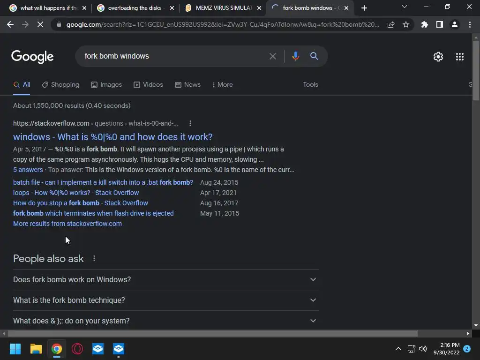Viewport: 480px width, 360px height.
Task: Show hidden system tray icons
Action: (x=398, y=349)
